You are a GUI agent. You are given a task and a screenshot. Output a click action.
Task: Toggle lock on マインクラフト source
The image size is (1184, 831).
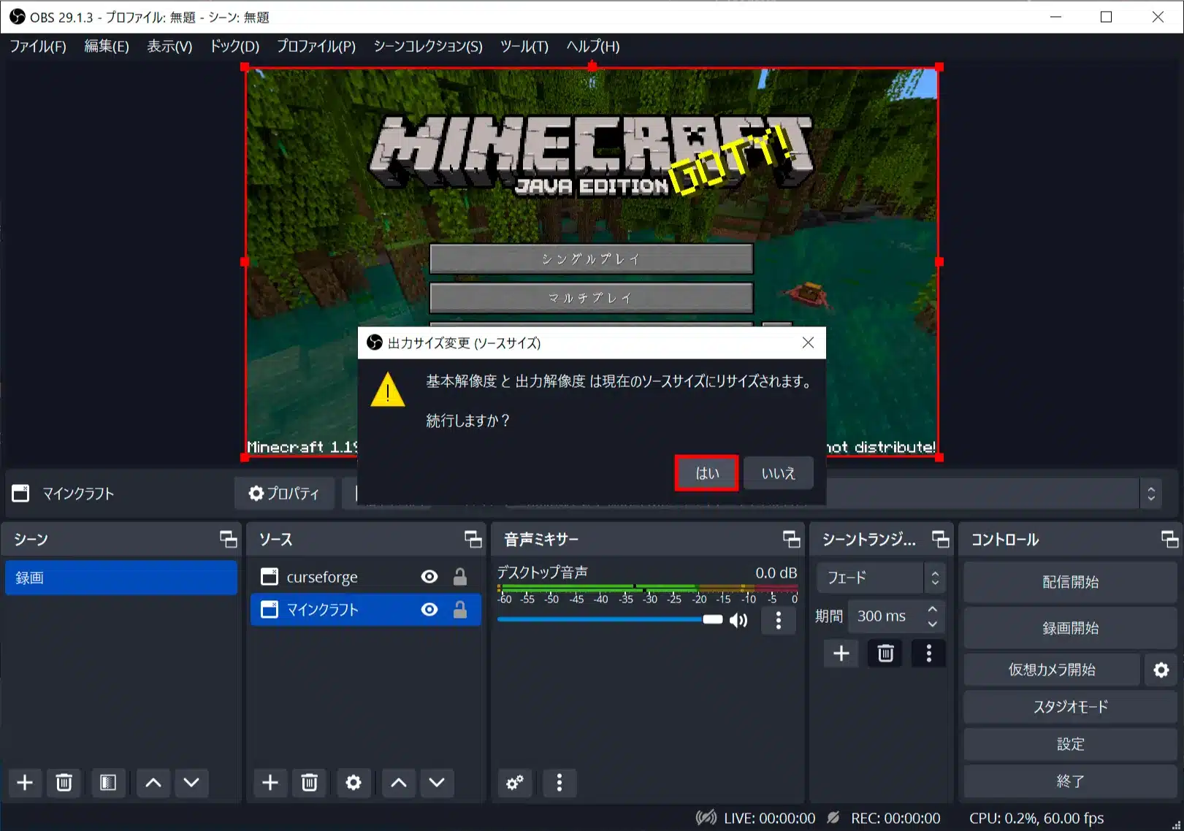pyautogui.click(x=460, y=610)
